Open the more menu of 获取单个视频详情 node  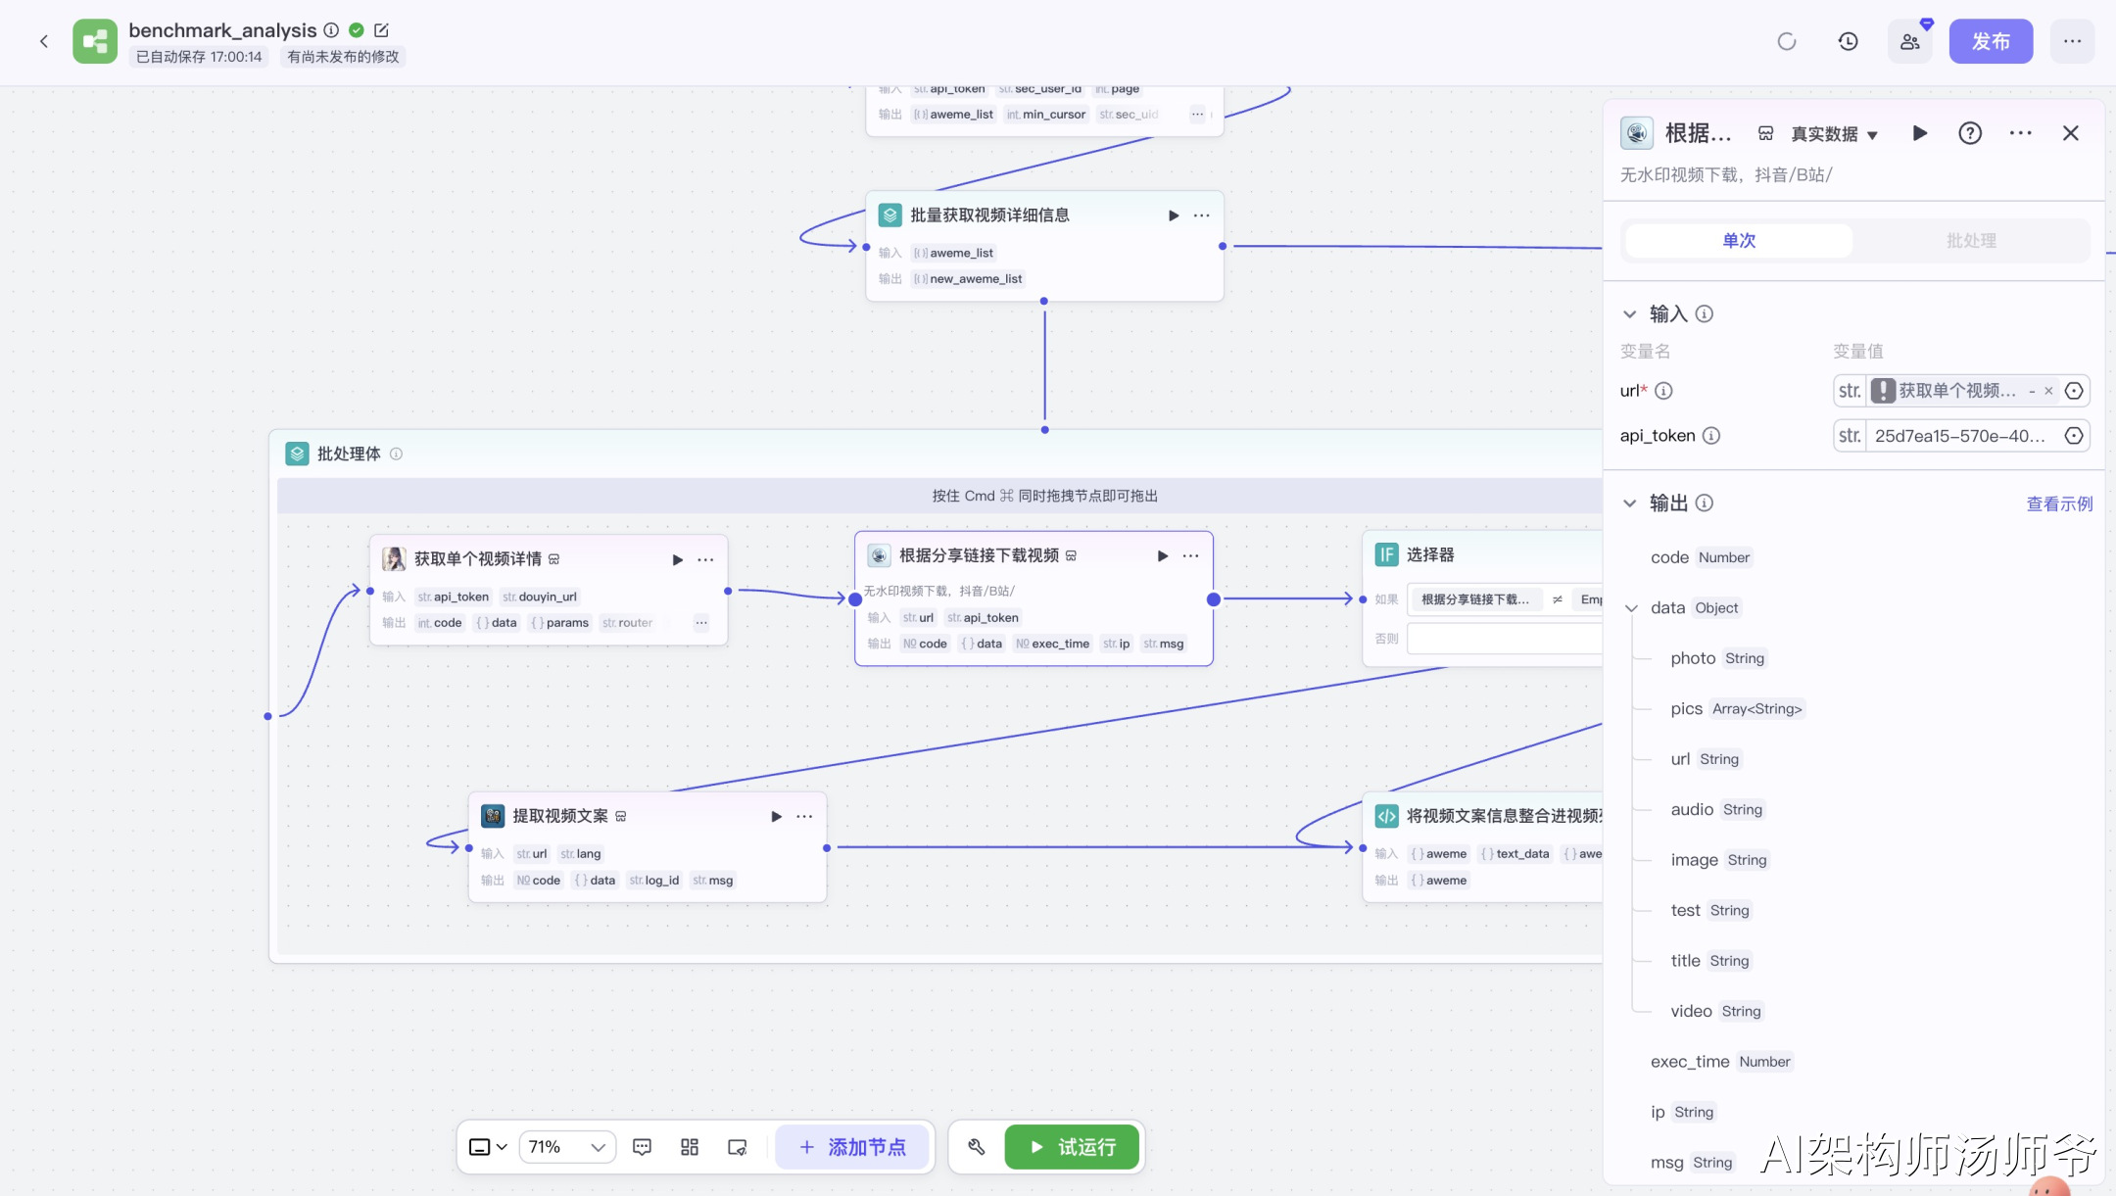tap(705, 559)
